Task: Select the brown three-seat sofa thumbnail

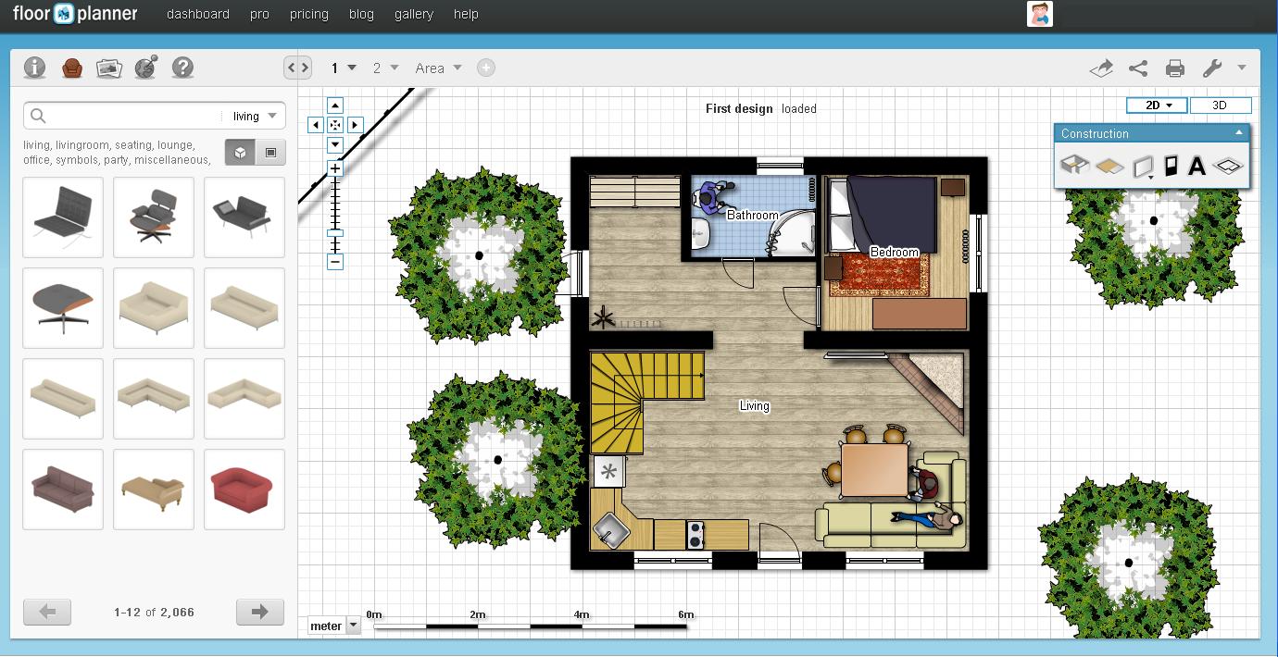Action: 63,490
